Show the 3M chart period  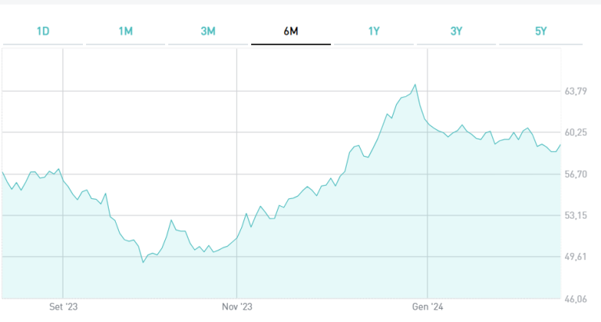[x=208, y=31]
